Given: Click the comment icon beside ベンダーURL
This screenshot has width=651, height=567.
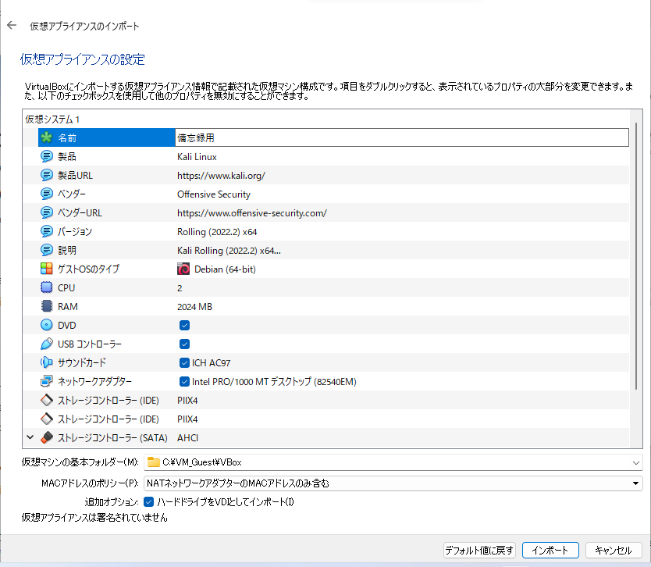Looking at the screenshot, I should 47,212.
